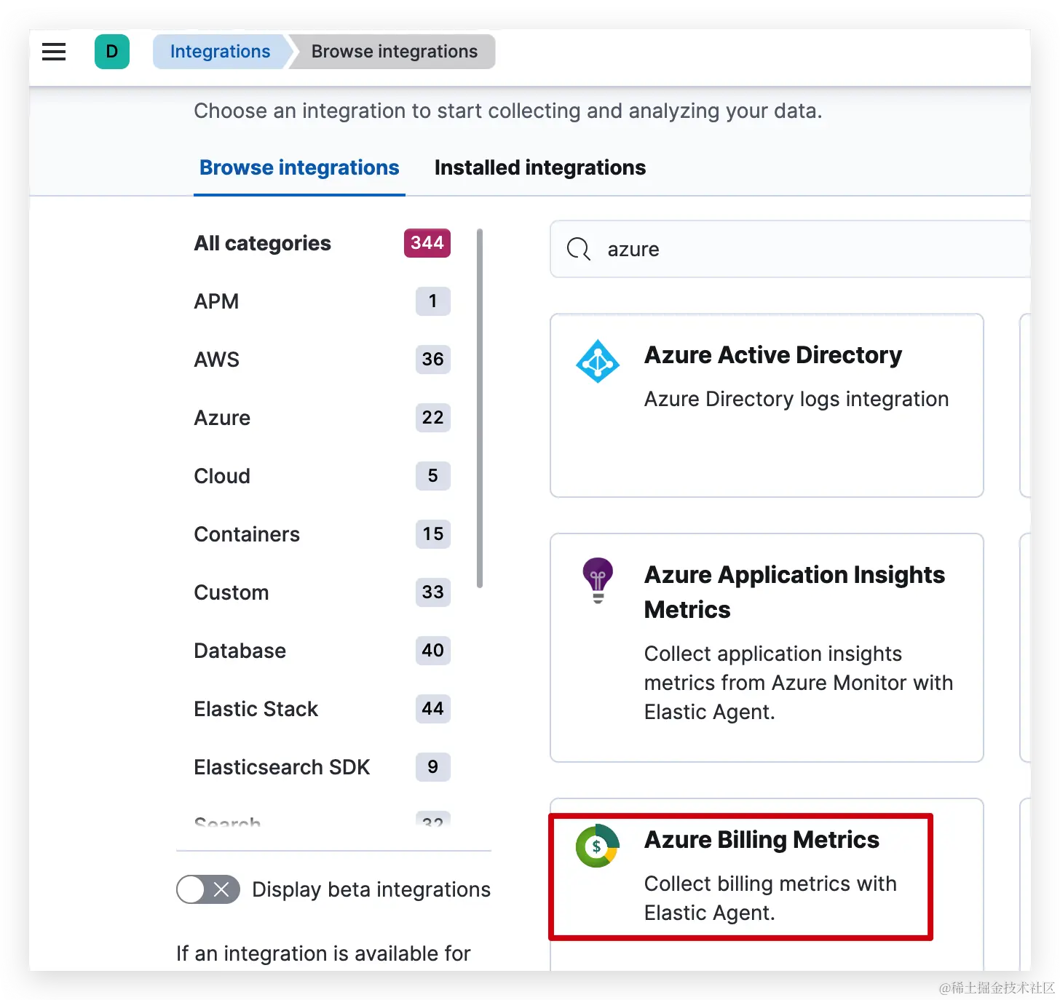Image resolution: width=1060 pixels, height=1000 pixels.
Task: Click the category list scrollbar
Action: 480,408
